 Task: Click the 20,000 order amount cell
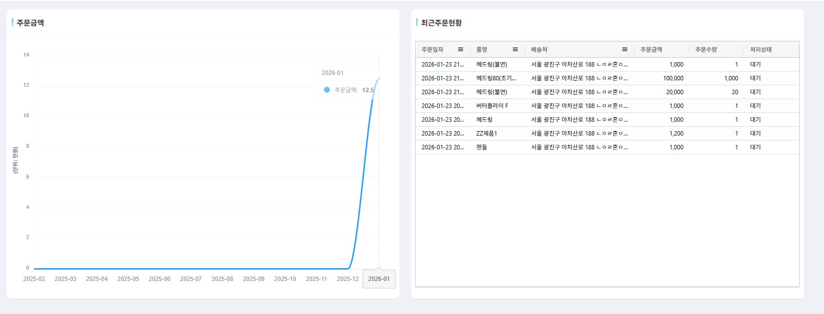(x=674, y=92)
